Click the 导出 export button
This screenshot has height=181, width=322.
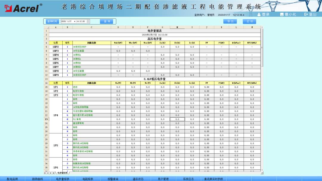[230, 21]
